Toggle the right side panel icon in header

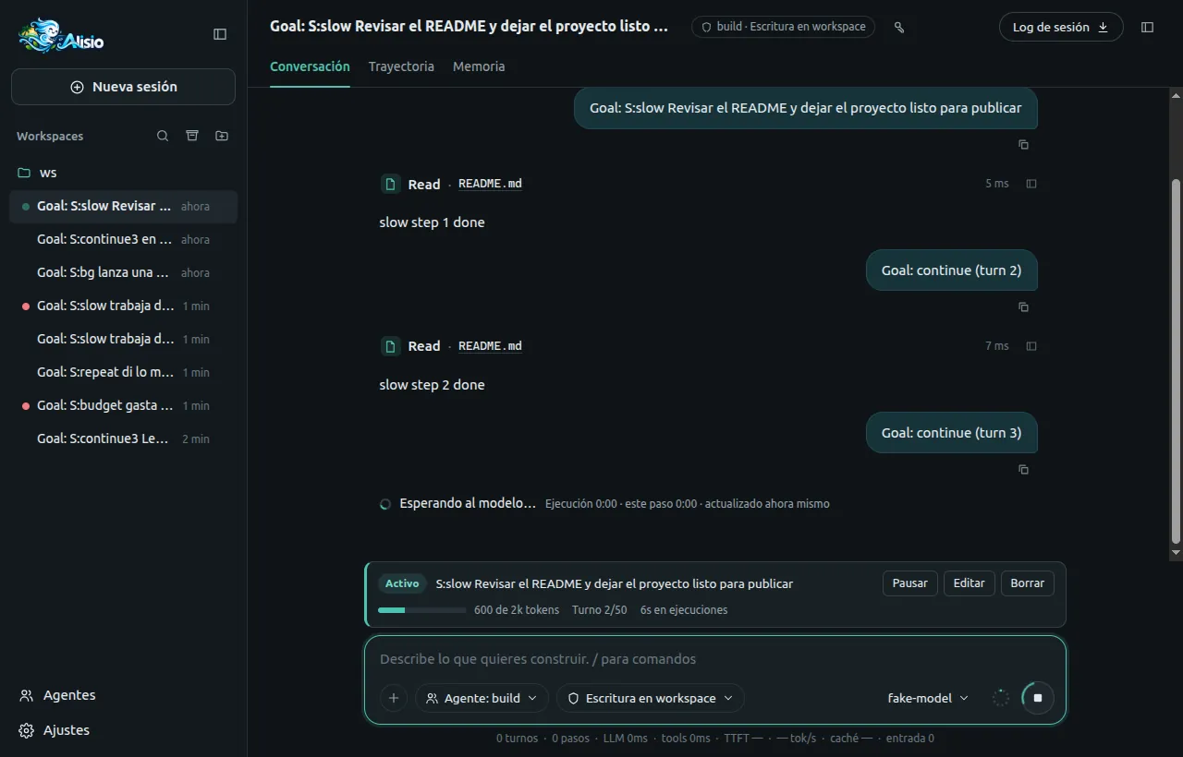(1148, 28)
